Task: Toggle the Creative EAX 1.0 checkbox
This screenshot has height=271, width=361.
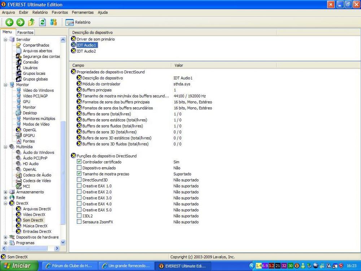Action: tap(79, 186)
